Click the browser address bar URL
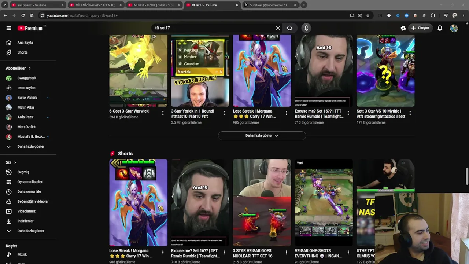 (82, 15)
